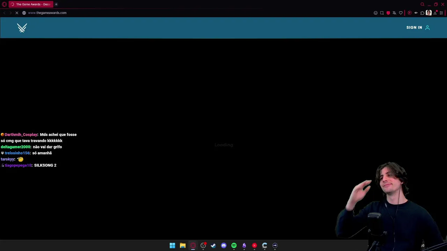Go back to previous page
This screenshot has width=447, height=251.
pyautogui.click(x=4, y=13)
